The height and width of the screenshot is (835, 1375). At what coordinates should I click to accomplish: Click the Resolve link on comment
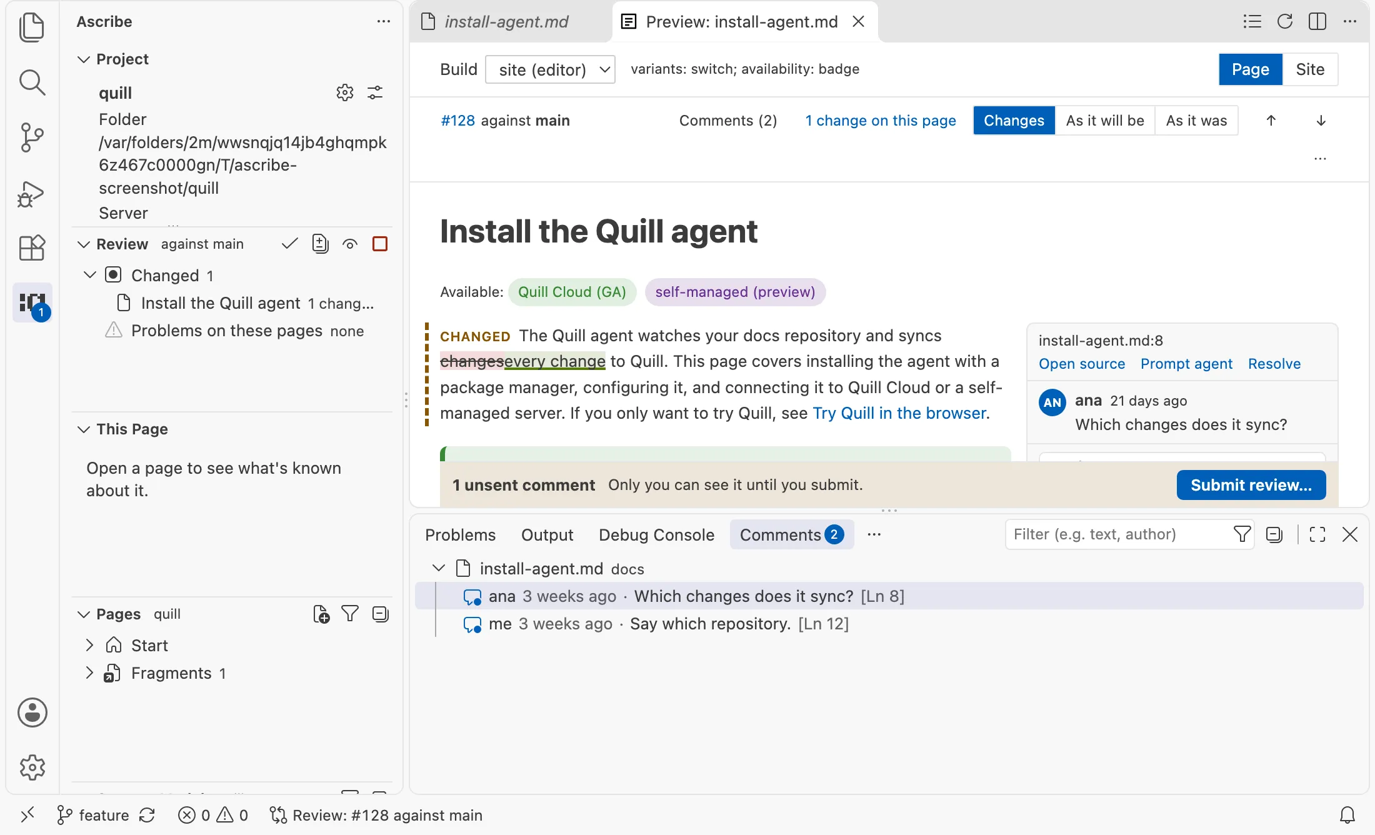(x=1274, y=364)
